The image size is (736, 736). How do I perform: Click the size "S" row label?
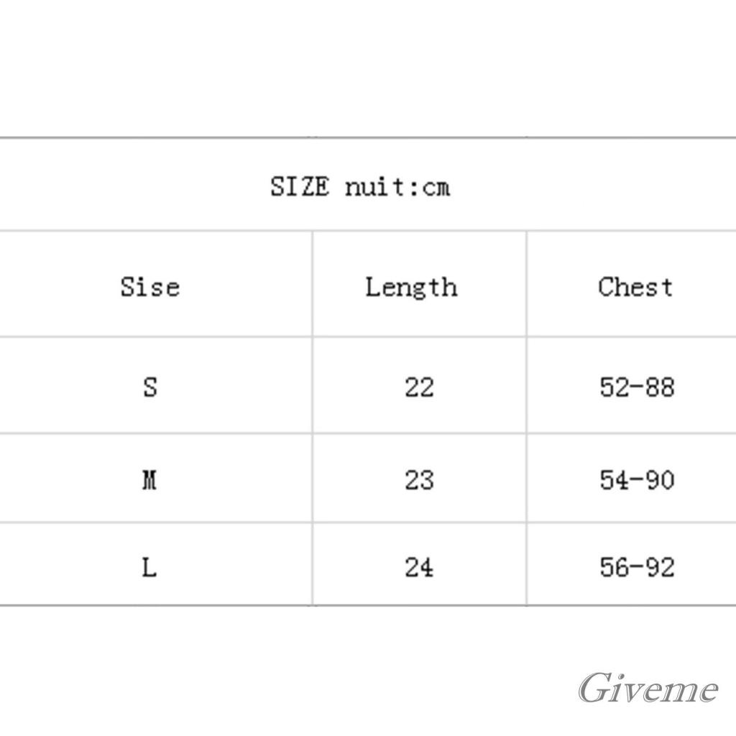[x=149, y=387]
